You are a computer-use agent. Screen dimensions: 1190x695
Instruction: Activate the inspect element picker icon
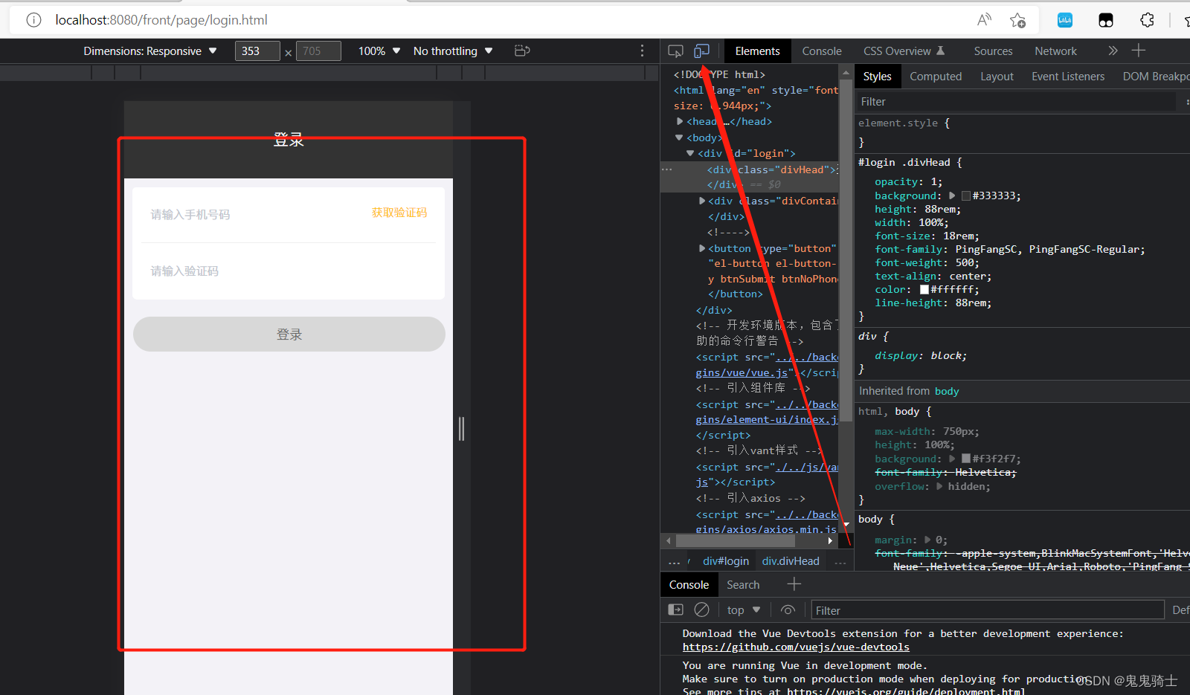(675, 51)
